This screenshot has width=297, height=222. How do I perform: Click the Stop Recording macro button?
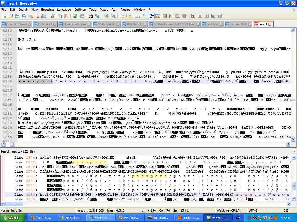tap(200, 16)
